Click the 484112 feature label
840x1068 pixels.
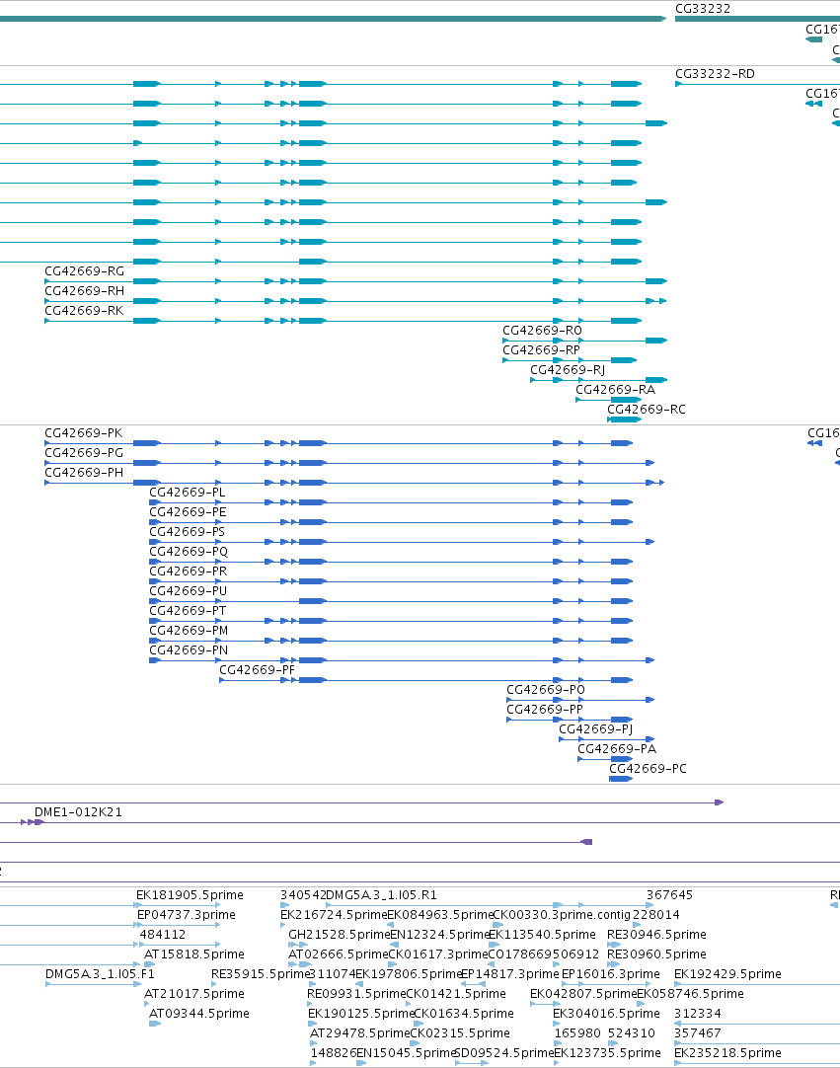point(163,935)
